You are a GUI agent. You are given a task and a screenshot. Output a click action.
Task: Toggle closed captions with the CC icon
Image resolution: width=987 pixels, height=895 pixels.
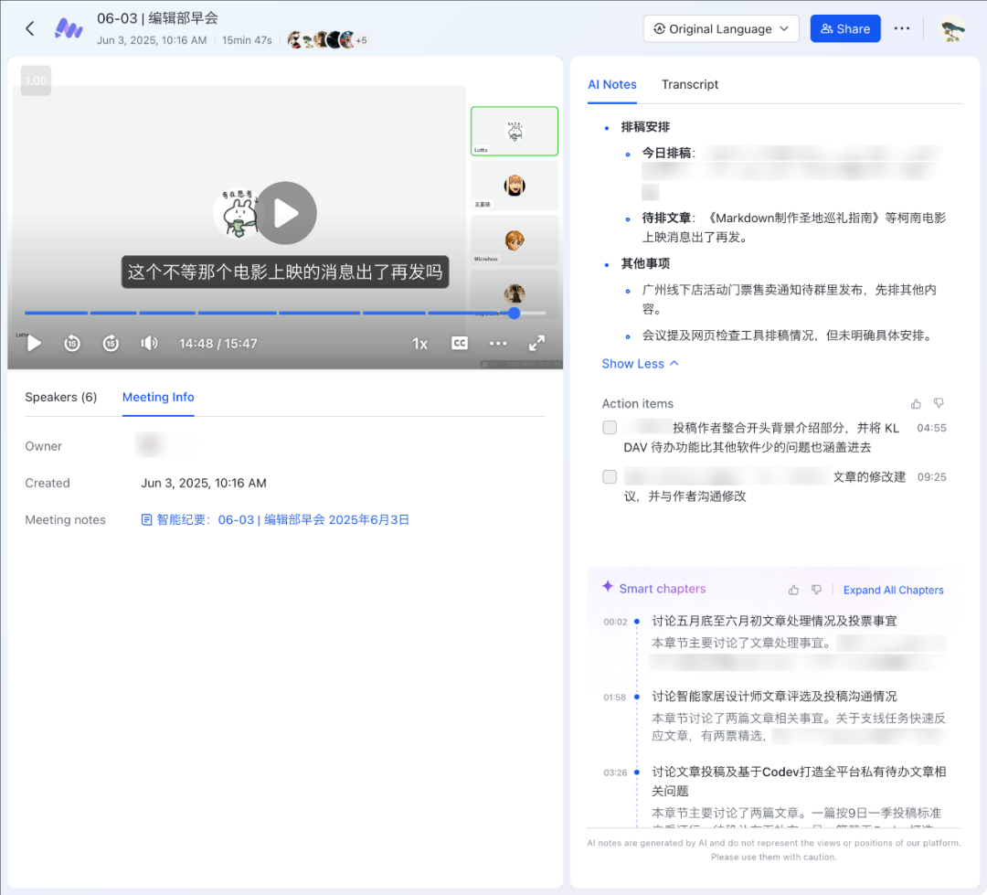[x=460, y=343]
